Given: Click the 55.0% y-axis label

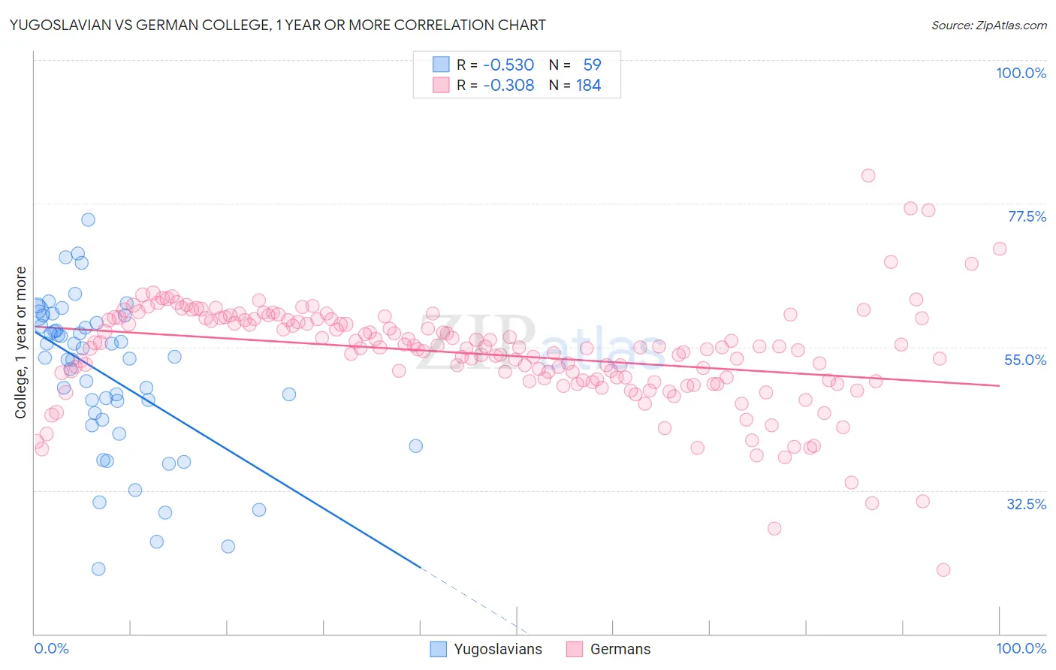Looking at the screenshot, I should coord(1025,360).
